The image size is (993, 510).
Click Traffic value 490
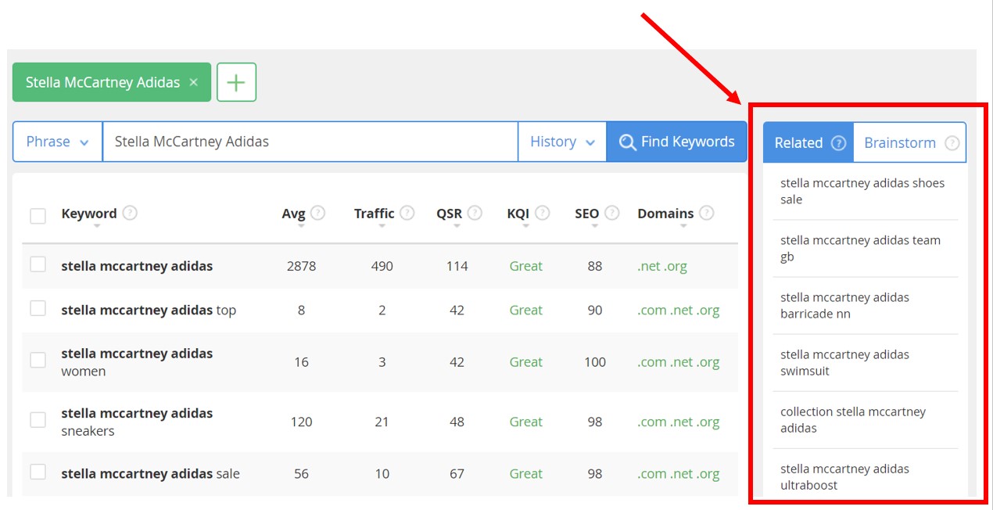[x=382, y=266]
